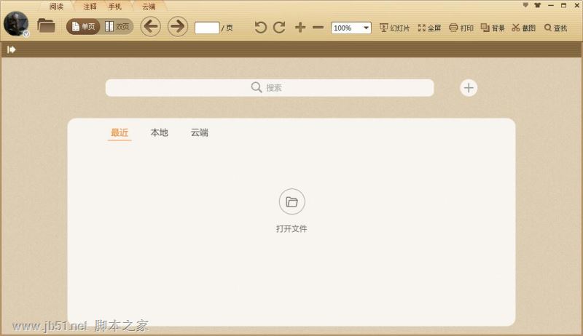Click the open file circle icon
This screenshot has height=336, width=583.
pos(292,201)
